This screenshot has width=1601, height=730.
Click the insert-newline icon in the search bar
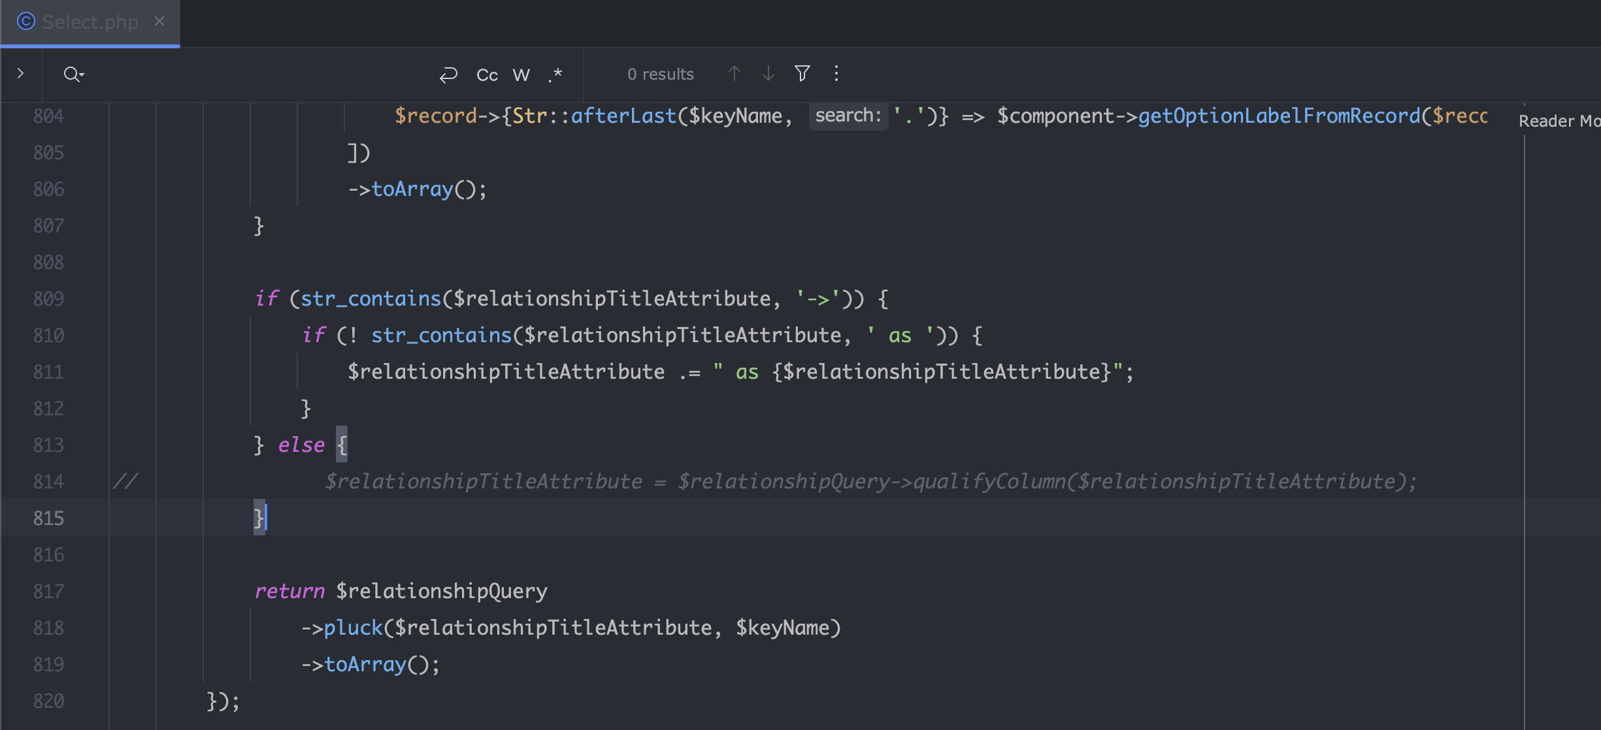[448, 74]
